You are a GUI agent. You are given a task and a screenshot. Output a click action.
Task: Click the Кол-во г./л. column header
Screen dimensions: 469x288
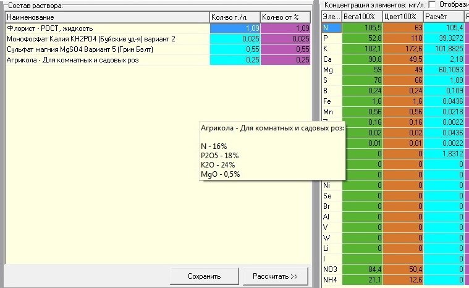click(235, 17)
